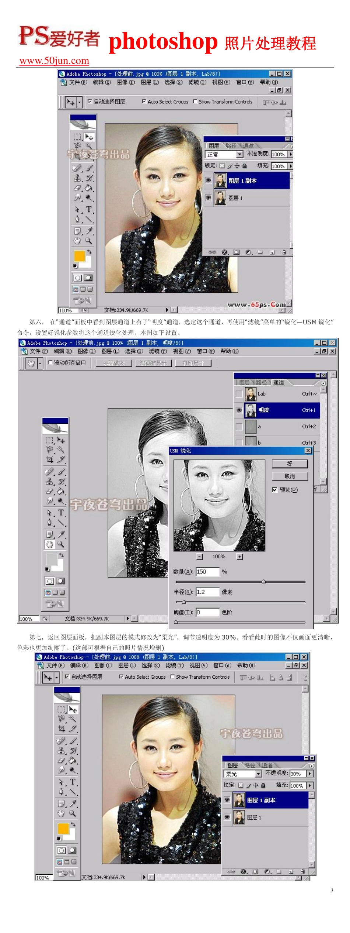350x933 pixels.
Task: Click the 取消 button in USM dialog
Action: [290, 476]
